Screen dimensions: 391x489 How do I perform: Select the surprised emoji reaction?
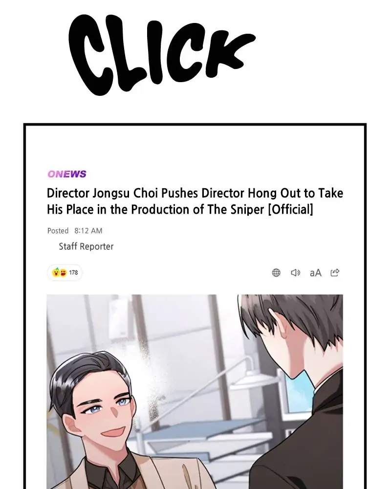56,272
